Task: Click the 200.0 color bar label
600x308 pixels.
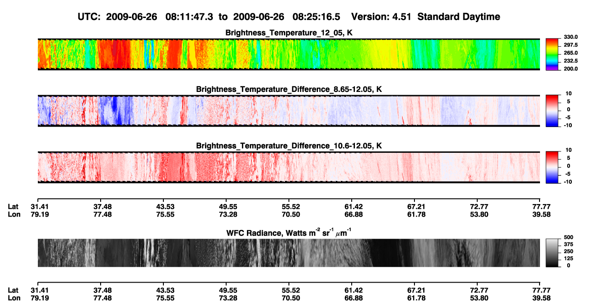Action: click(571, 68)
